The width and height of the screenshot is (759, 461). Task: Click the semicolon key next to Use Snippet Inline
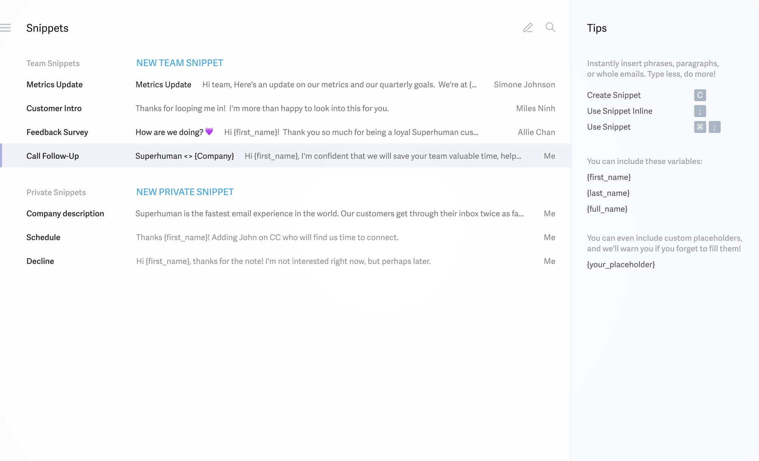[x=700, y=111]
